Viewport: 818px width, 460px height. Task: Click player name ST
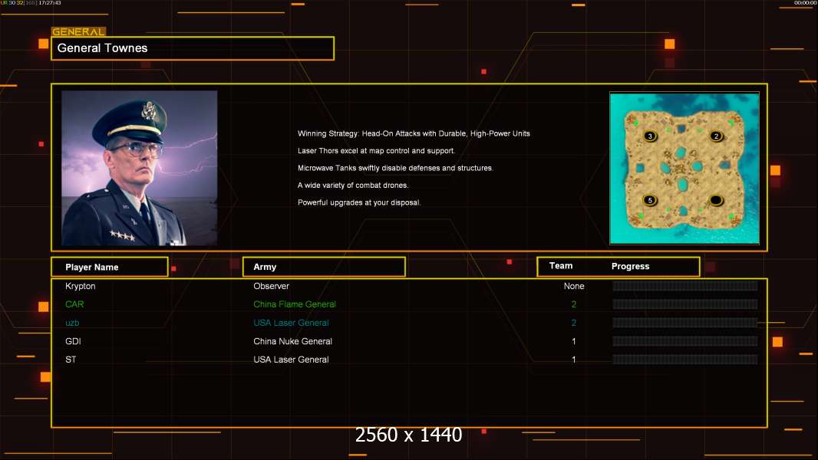(x=71, y=360)
